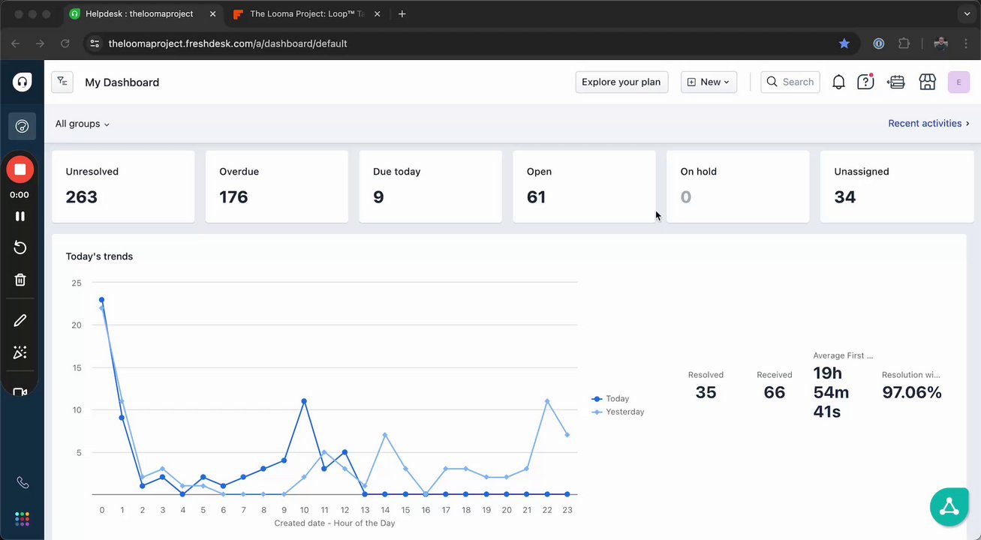The height and width of the screenshot is (540, 981).
Task: Open the app switcher grid icon
Action: pos(23,519)
